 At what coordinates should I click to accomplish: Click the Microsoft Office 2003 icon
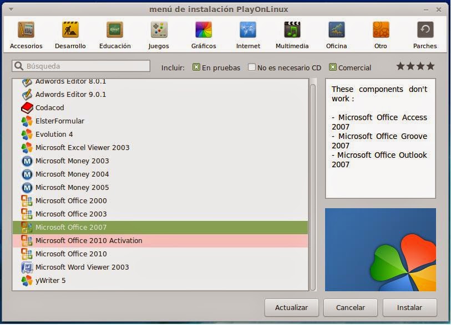27,214
